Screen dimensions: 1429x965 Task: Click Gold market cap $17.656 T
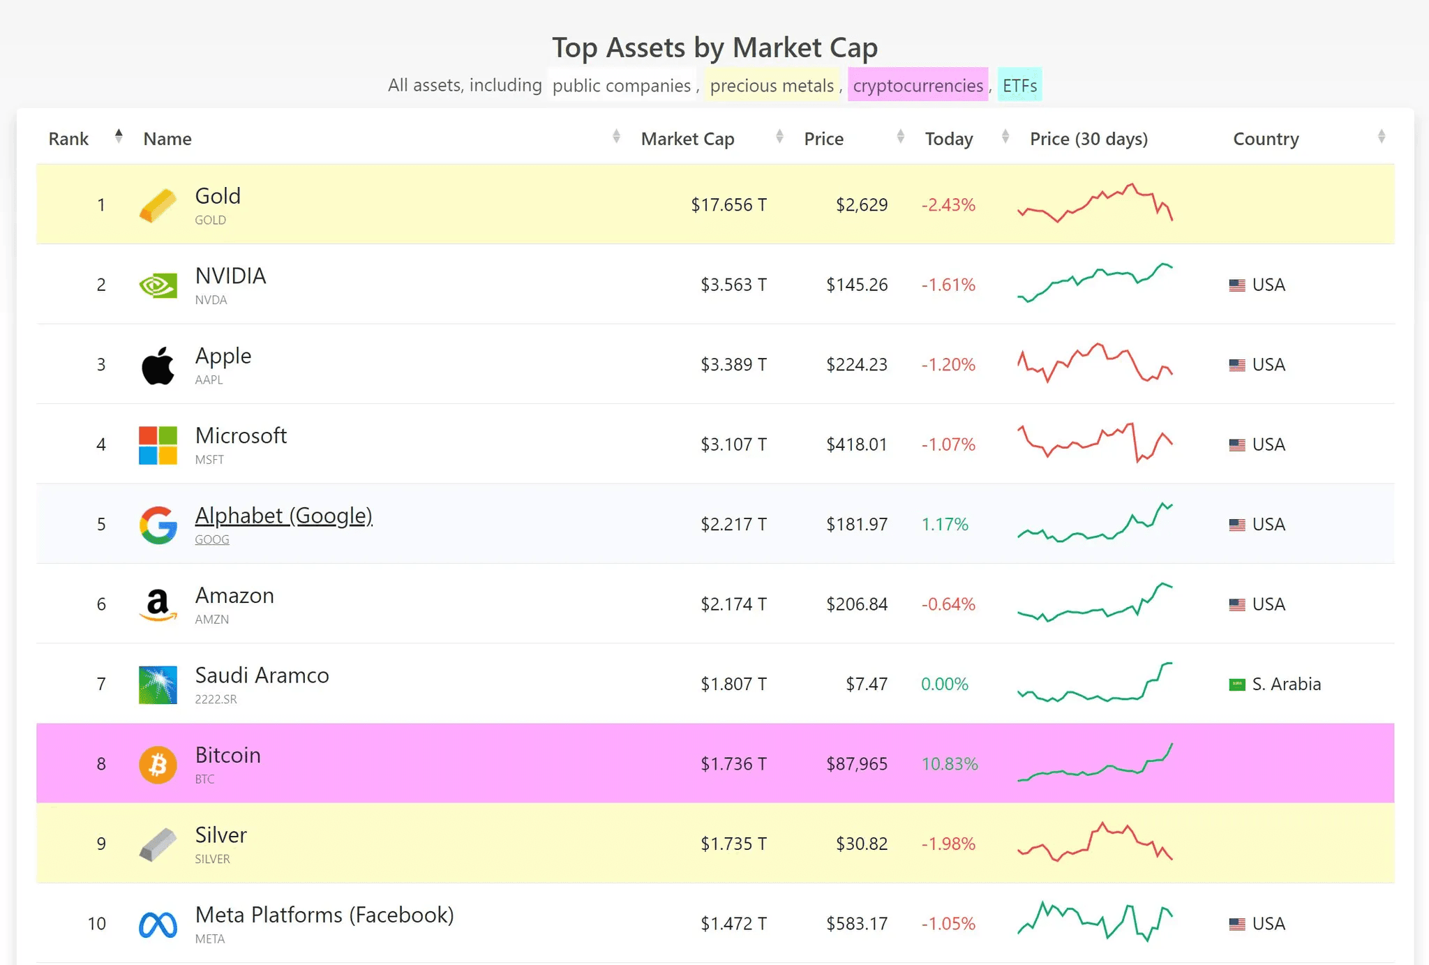(x=728, y=205)
